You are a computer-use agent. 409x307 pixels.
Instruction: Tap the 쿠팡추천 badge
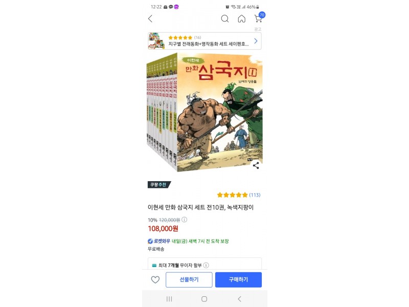pos(159,185)
